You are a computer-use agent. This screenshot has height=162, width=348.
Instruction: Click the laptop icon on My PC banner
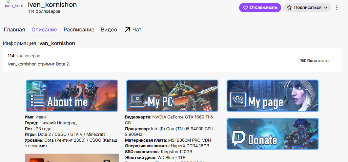tap(138, 101)
